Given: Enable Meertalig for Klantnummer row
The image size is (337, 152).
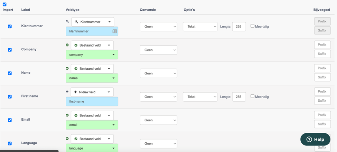Looking at the screenshot, I should (x=253, y=26).
